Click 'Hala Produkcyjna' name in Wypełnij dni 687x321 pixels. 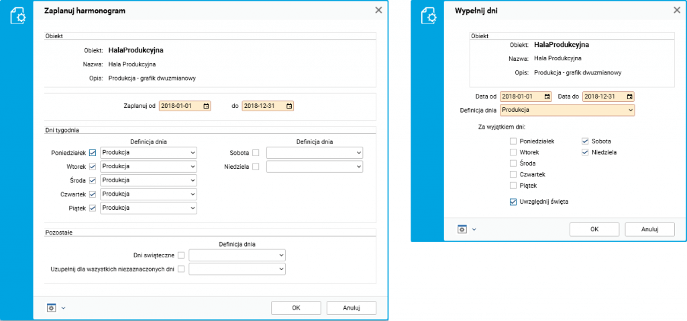coord(558,58)
